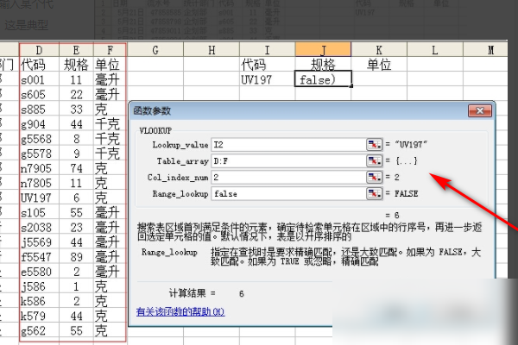Click range selector icon for Table_array
The height and width of the screenshot is (345, 518).
[x=374, y=160]
